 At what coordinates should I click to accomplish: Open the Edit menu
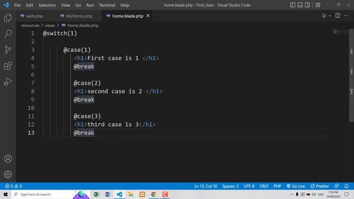tap(29, 5)
